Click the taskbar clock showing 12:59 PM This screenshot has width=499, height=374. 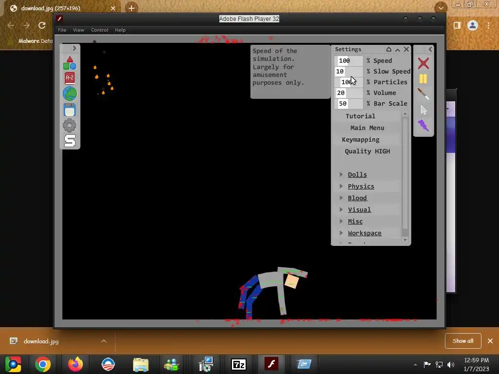[476, 364]
